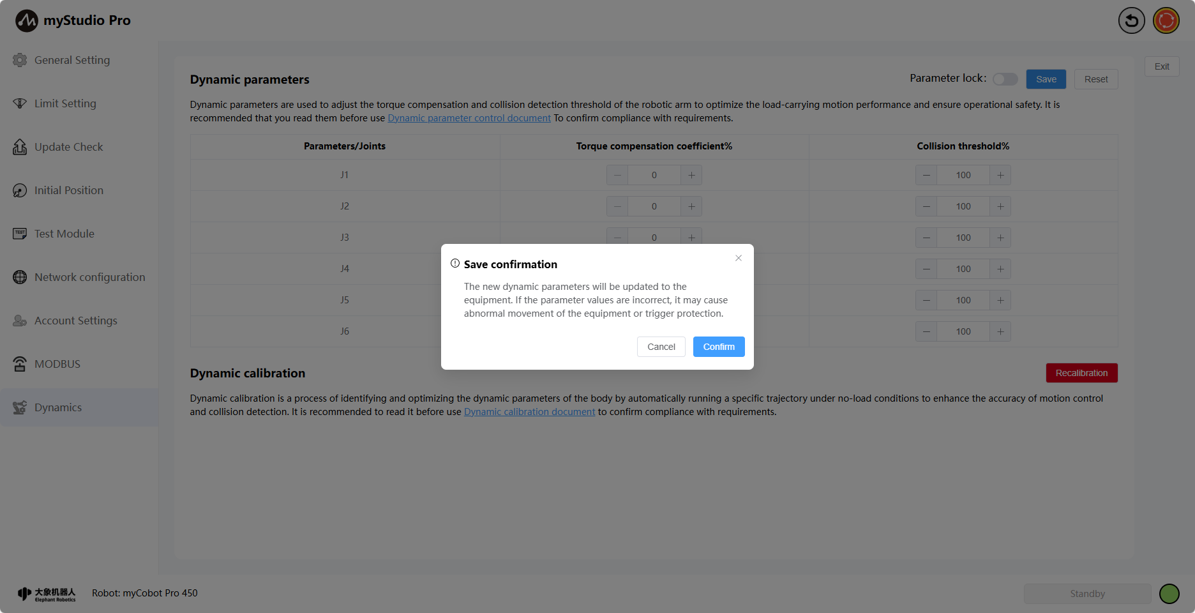Toggle the Parameter lock switch
This screenshot has width=1195, height=613.
(1005, 79)
